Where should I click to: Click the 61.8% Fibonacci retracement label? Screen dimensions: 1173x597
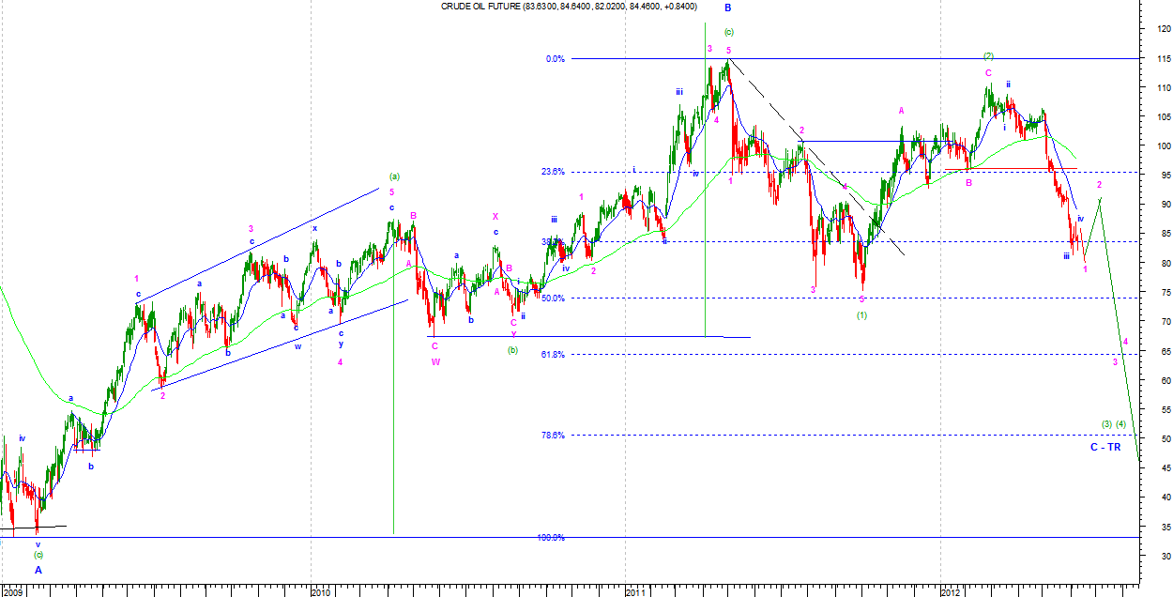pos(553,354)
